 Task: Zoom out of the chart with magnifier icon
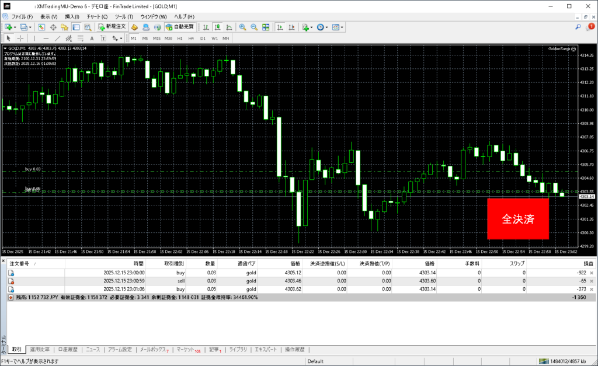click(x=254, y=27)
